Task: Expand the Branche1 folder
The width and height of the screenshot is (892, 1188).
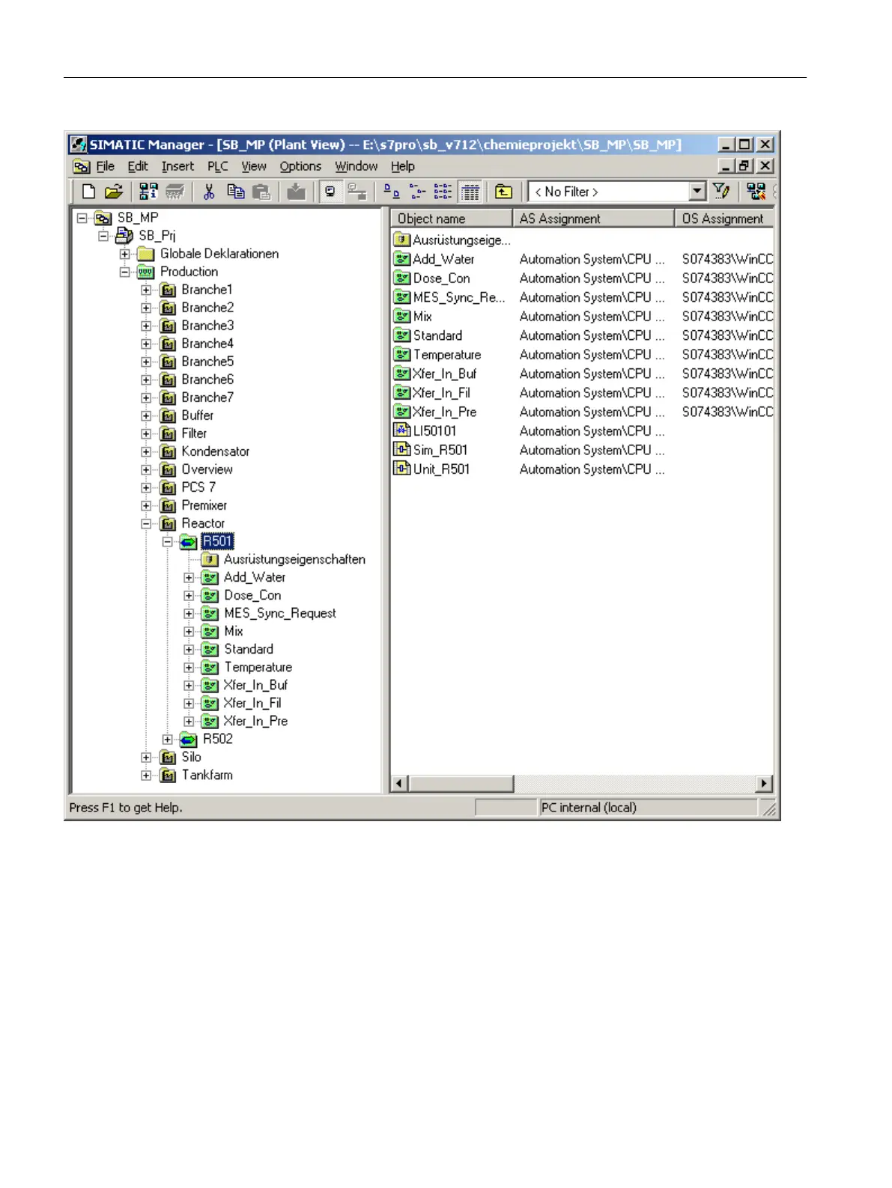Action: click(146, 290)
